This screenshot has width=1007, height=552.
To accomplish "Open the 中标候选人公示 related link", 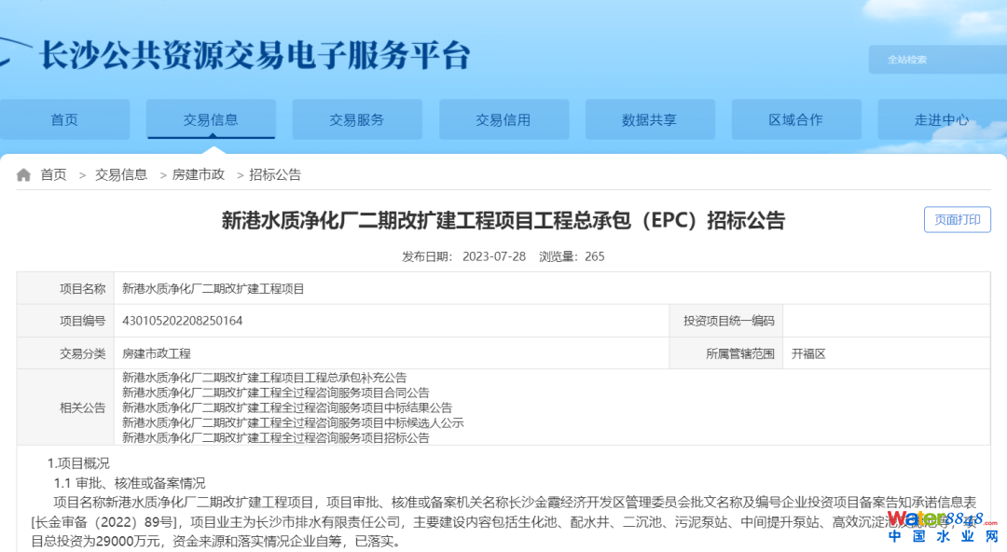I will click(x=293, y=422).
